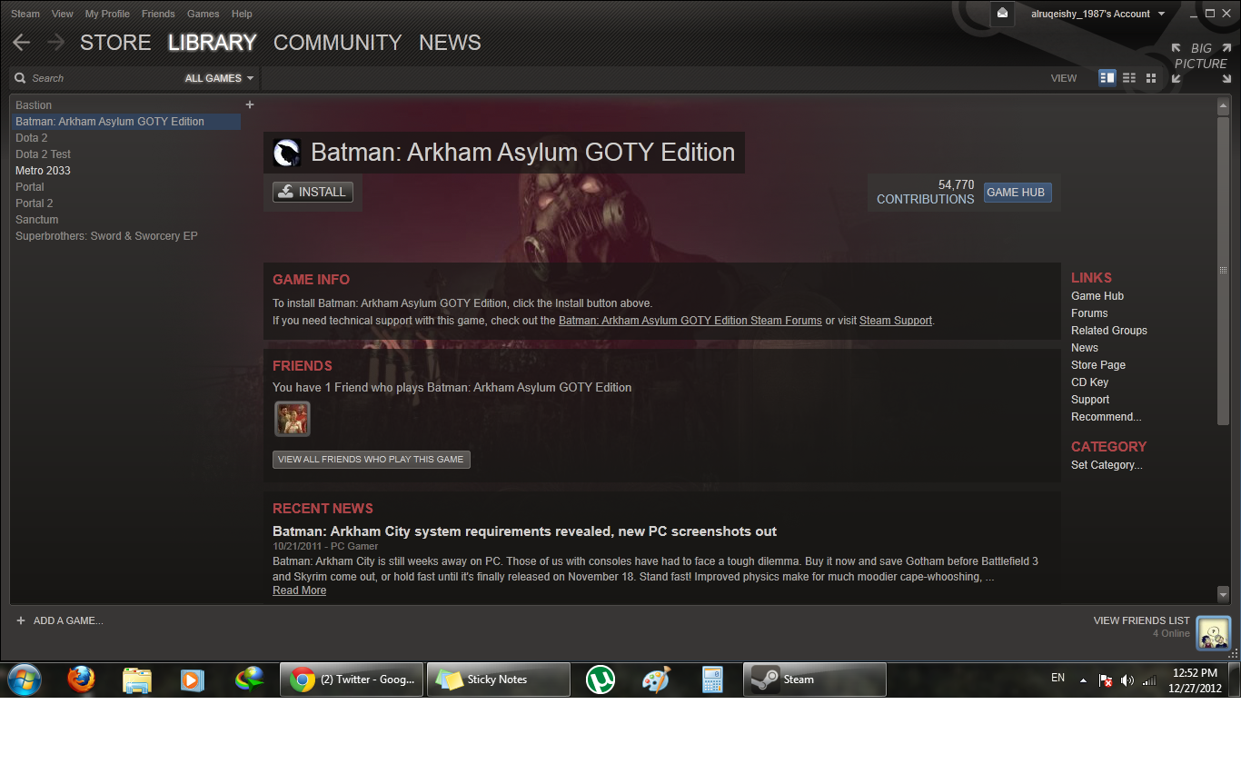This screenshot has height=764, width=1241.
Task: Click the Read More link
Action: pos(299,590)
